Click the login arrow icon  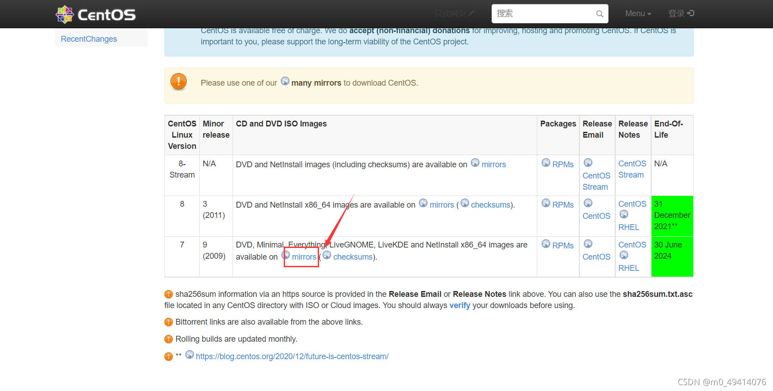pos(691,13)
